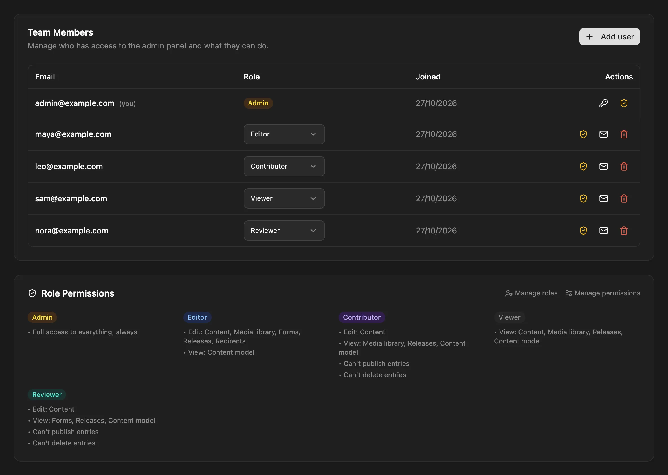The image size is (668, 475).
Task: Click joined date in nora@example.com row
Action: tap(436, 231)
